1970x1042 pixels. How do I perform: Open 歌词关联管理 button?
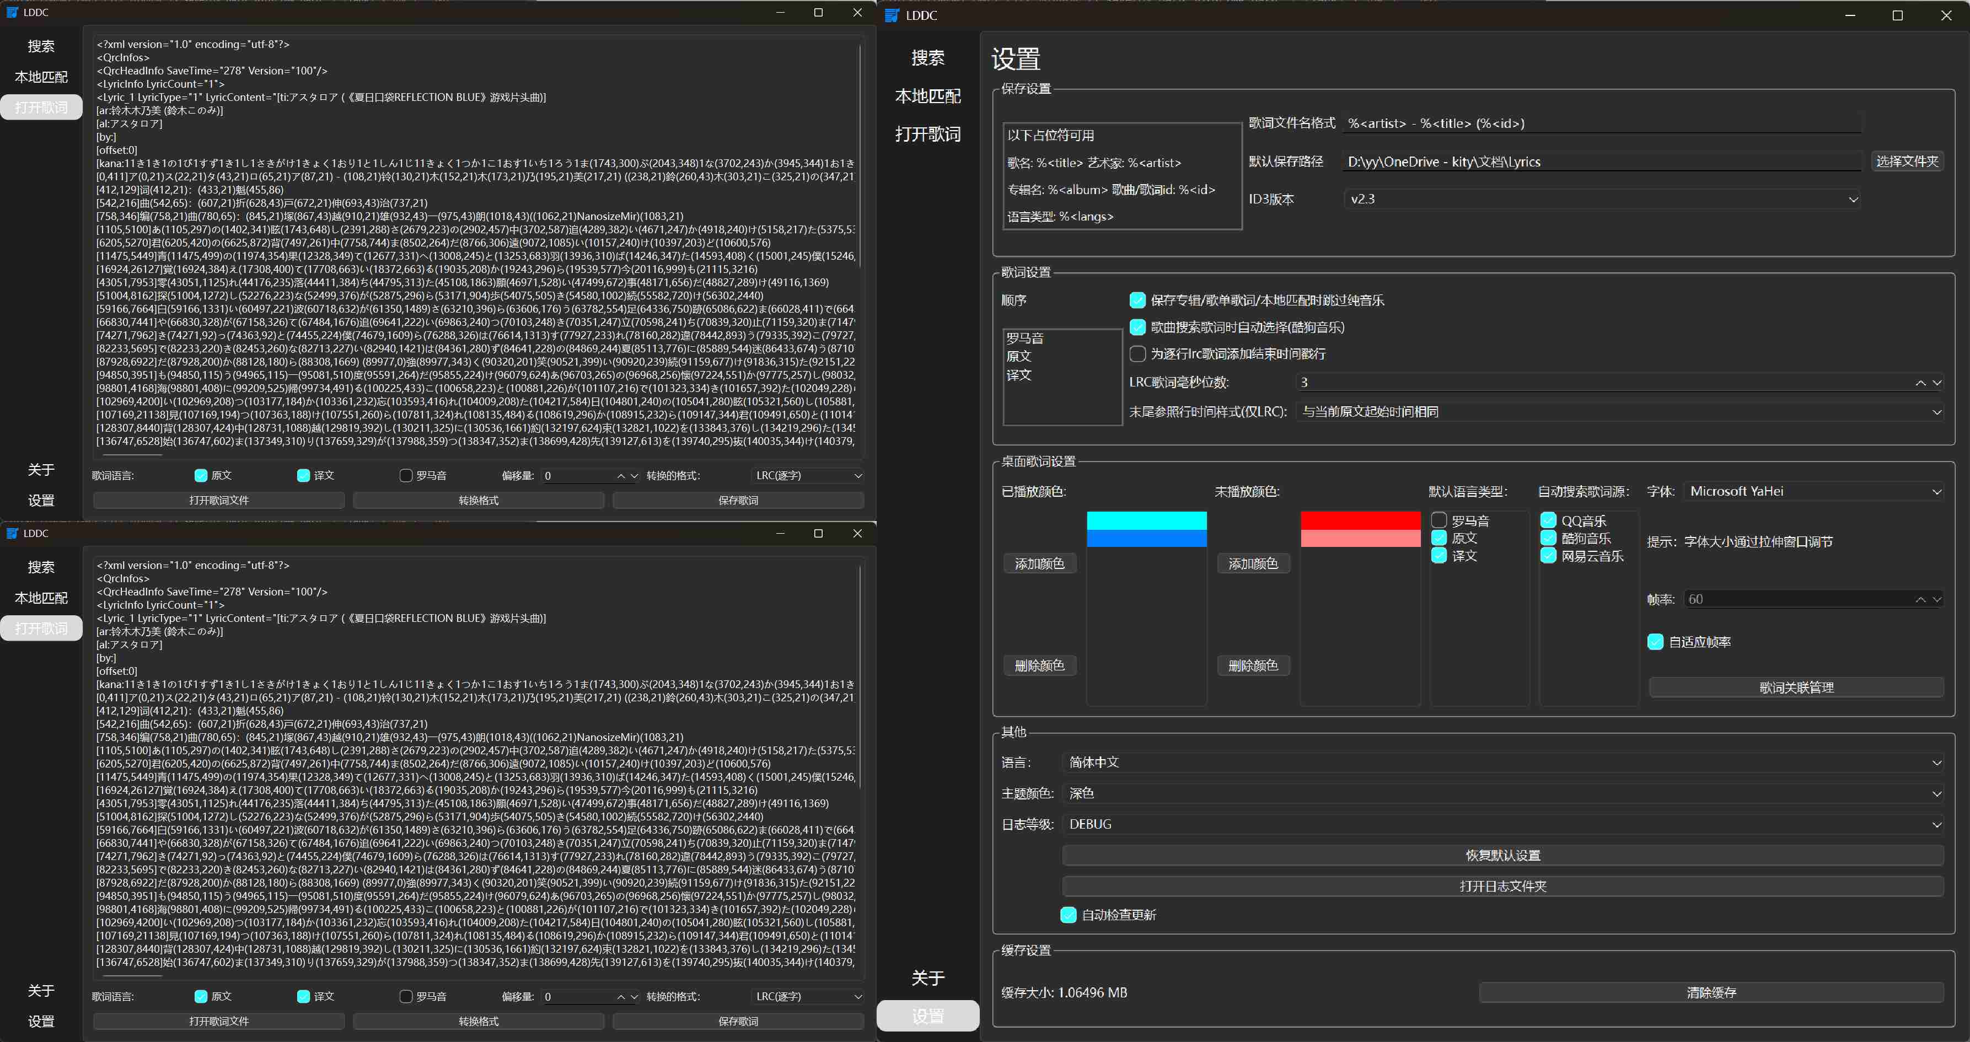[x=1796, y=687]
